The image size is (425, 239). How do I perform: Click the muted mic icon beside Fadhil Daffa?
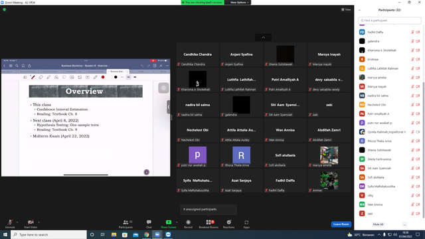pos(412,32)
